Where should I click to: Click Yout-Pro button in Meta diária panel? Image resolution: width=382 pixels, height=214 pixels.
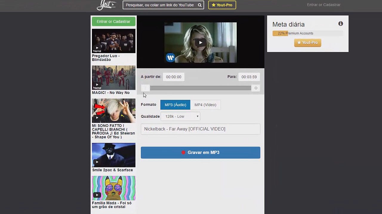point(308,43)
